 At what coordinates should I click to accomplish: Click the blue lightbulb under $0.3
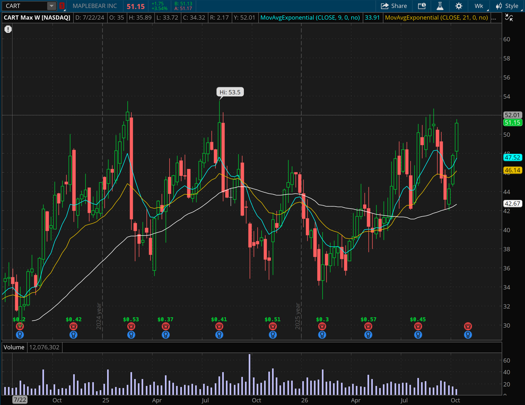pyautogui.click(x=322, y=335)
